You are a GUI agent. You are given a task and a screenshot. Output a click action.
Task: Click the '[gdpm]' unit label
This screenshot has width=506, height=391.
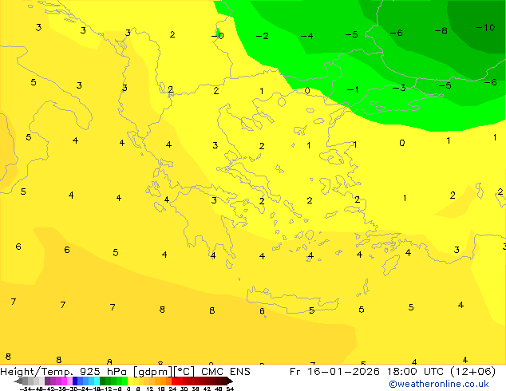click(152, 372)
